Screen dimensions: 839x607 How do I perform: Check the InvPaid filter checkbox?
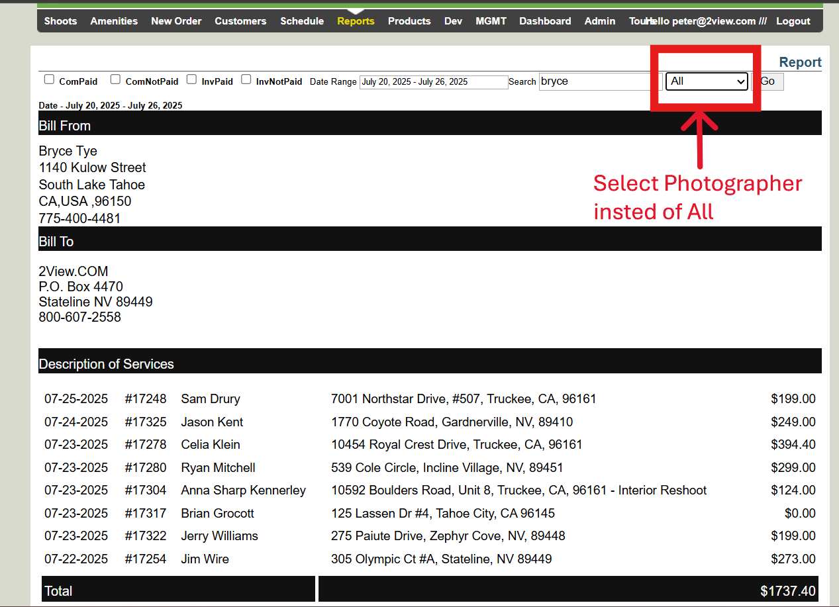(x=191, y=79)
